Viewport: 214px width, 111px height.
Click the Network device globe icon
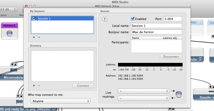click(9, 33)
